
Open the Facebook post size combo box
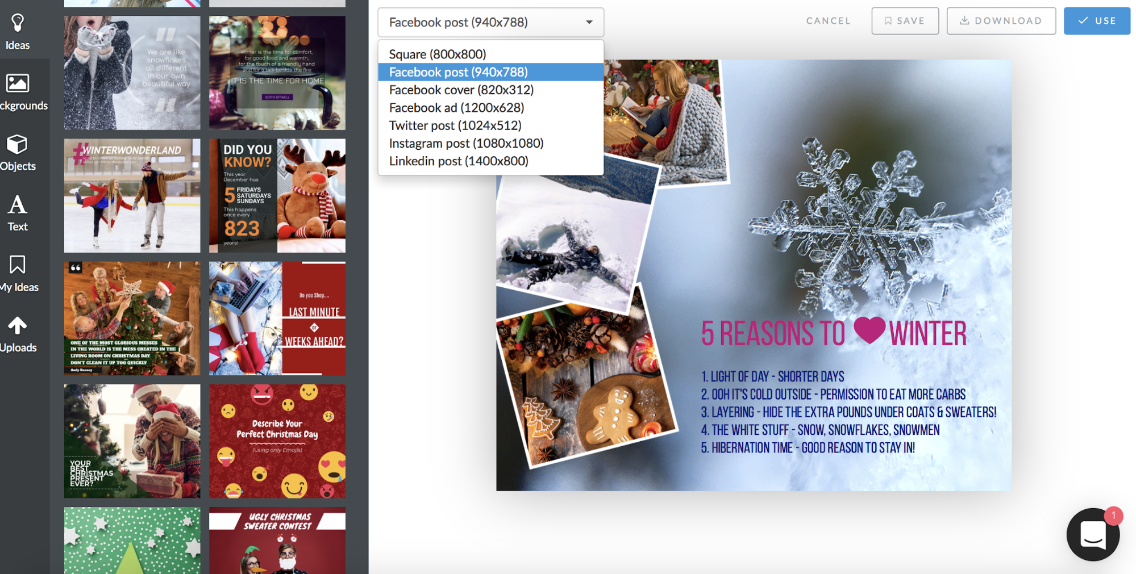(x=490, y=22)
